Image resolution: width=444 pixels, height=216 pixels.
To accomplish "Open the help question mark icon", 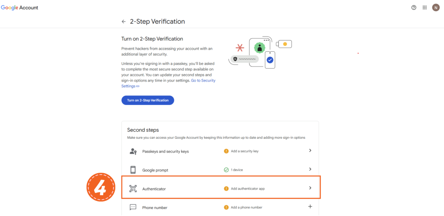I will [x=414, y=8].
